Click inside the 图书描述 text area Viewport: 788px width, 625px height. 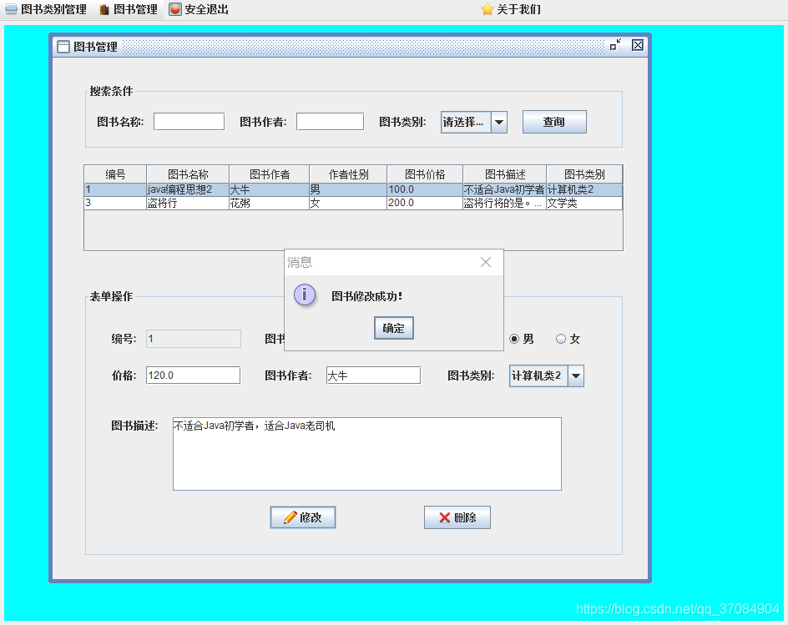366,454
